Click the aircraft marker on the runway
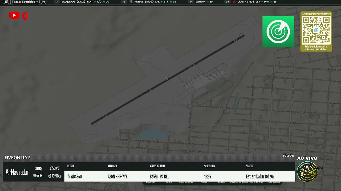Screen dimensions: 341x191 pos(167,78)
